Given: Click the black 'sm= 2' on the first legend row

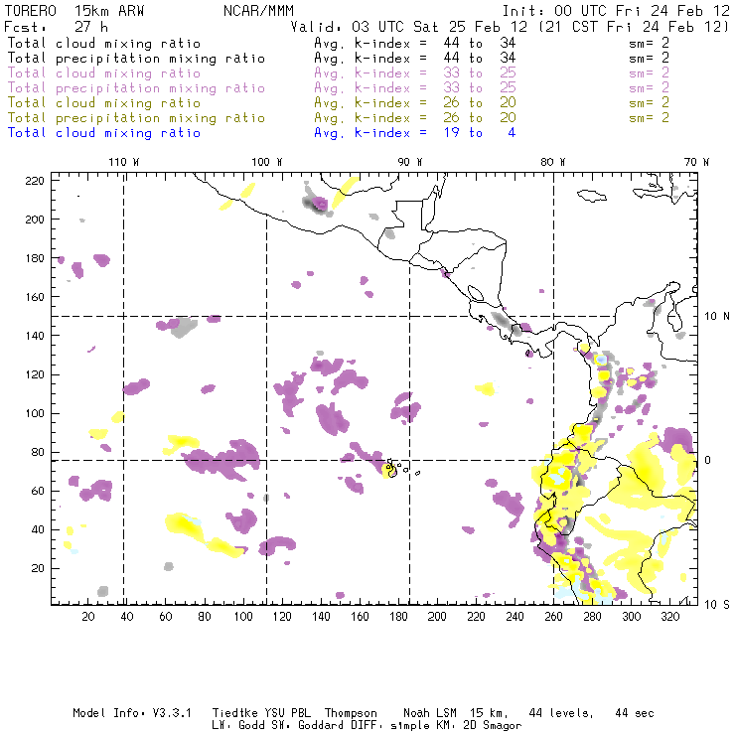Looking at the screenshot, I should (649, 43).
